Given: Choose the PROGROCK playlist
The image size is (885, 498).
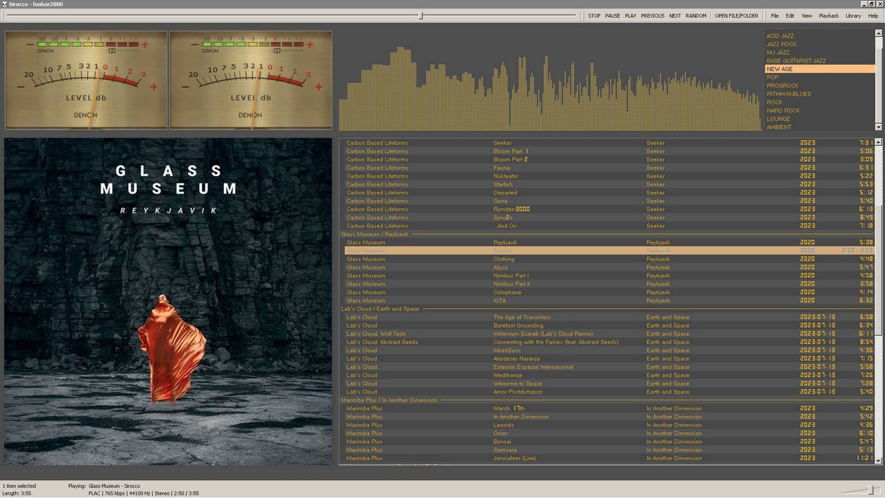Looking at the screenshot, I should pyautogui.click(x=782, y=86).
